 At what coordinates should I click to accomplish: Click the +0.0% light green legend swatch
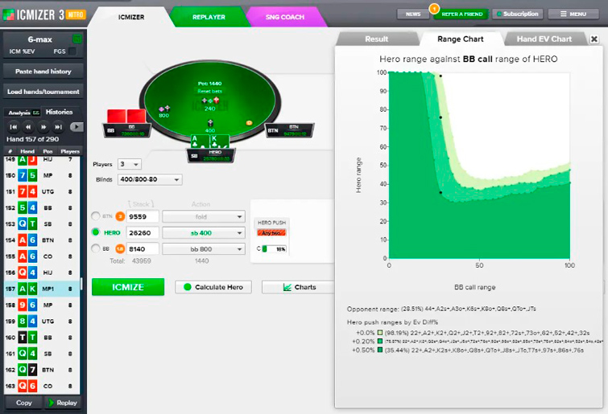[x=380, y=333]
